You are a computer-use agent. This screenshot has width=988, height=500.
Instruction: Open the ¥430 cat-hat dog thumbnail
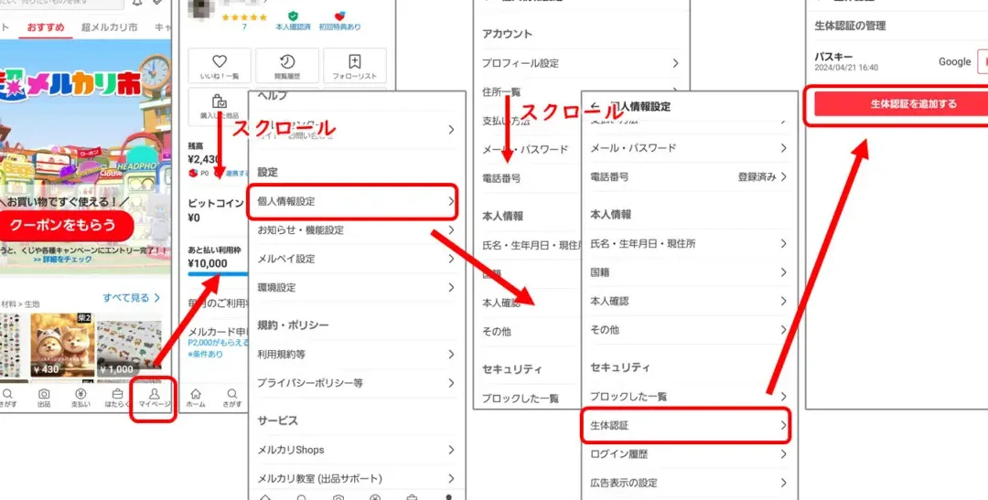[x=62, y=346]
